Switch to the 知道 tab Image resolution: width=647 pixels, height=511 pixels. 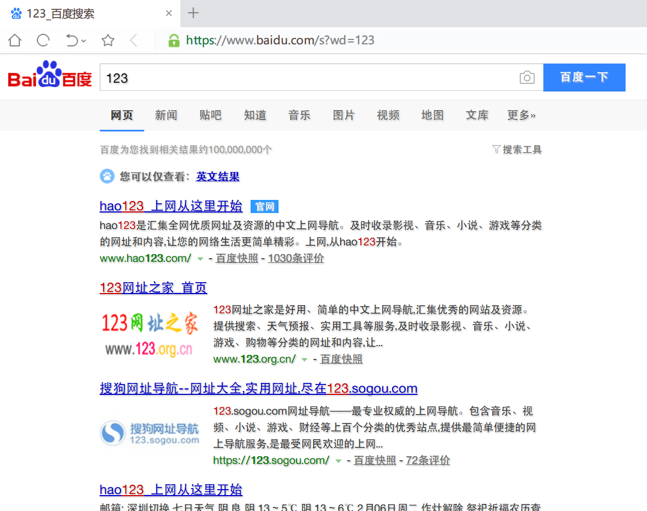[x=255, y=116]
